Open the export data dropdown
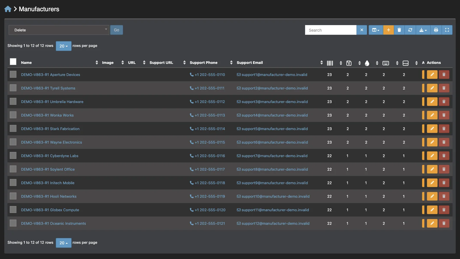This screenshot has width=460, height=259. pyautogui.click(x=423, y=30)
